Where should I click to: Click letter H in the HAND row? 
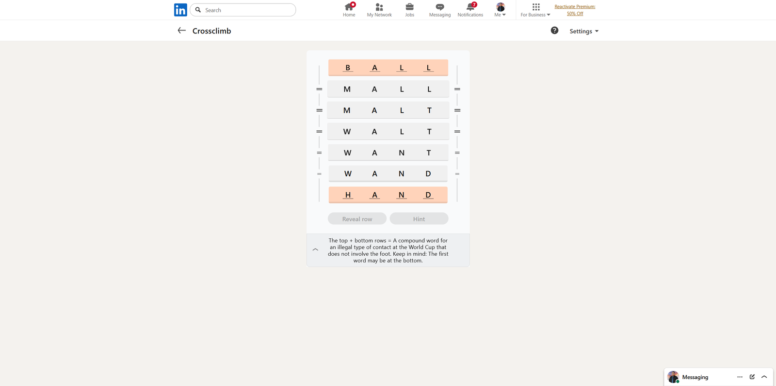tap(348, 195)
